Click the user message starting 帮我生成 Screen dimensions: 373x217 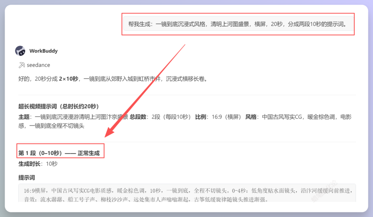237,24
